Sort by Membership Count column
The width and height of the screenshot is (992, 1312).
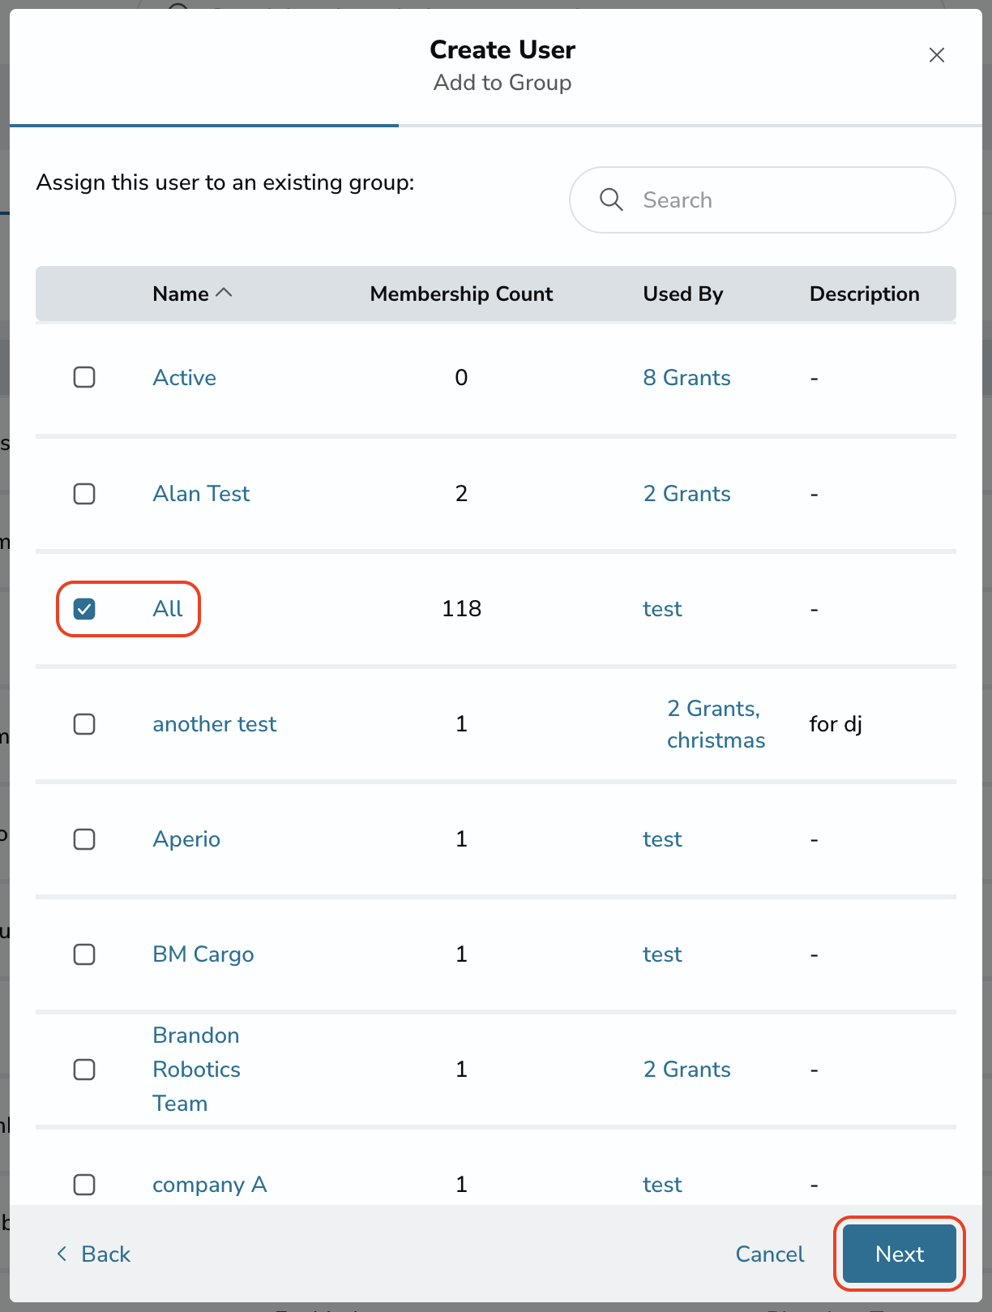tap(461, 294)
